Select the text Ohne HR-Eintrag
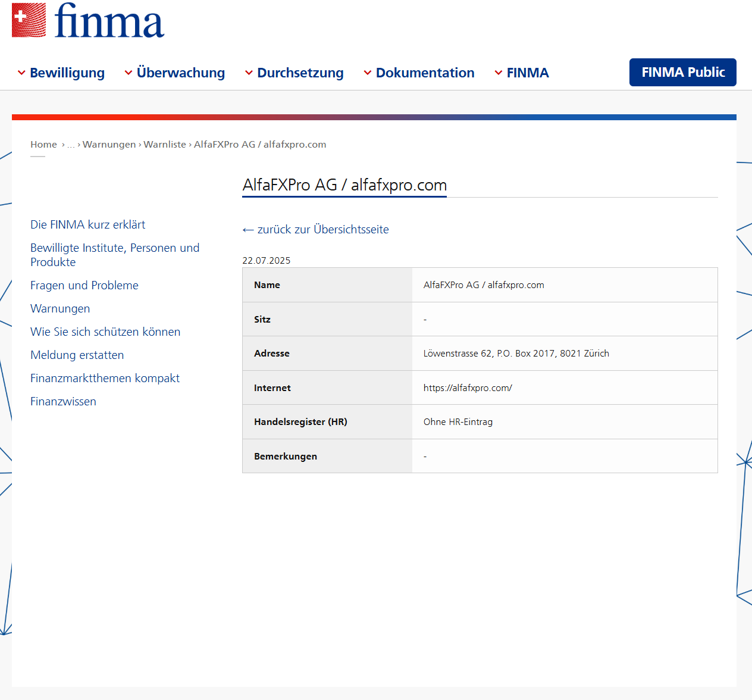The height and width of the screenshot is (700, 752). 458,422
